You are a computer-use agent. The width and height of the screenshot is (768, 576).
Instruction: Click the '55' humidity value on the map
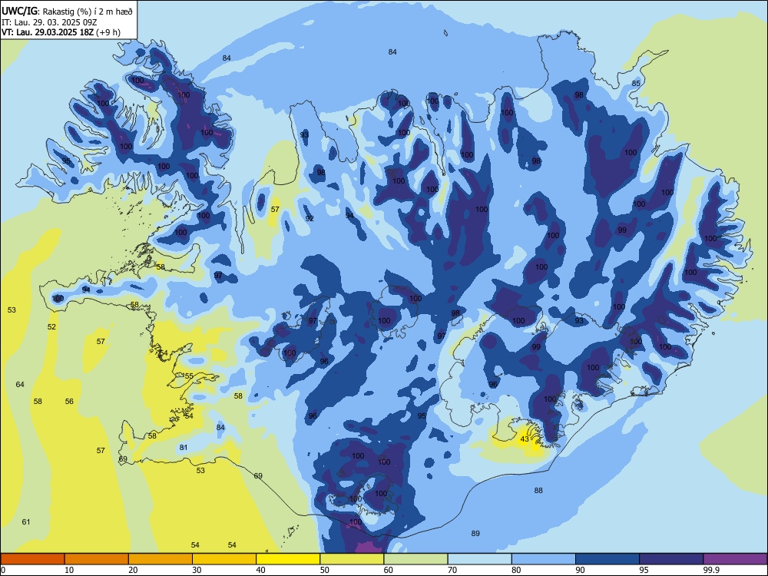[189, 376]
